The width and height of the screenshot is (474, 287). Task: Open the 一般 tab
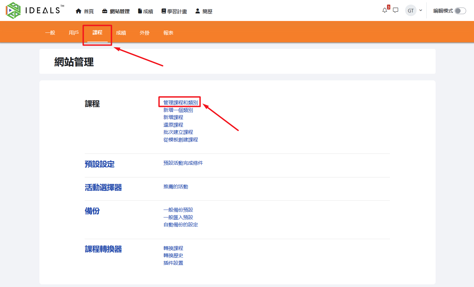pos(50,33)
